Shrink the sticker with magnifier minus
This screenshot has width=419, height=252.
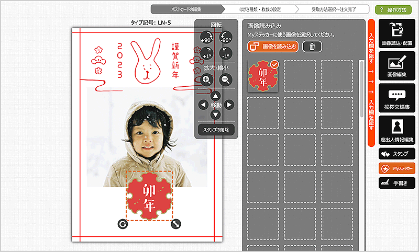226,79
